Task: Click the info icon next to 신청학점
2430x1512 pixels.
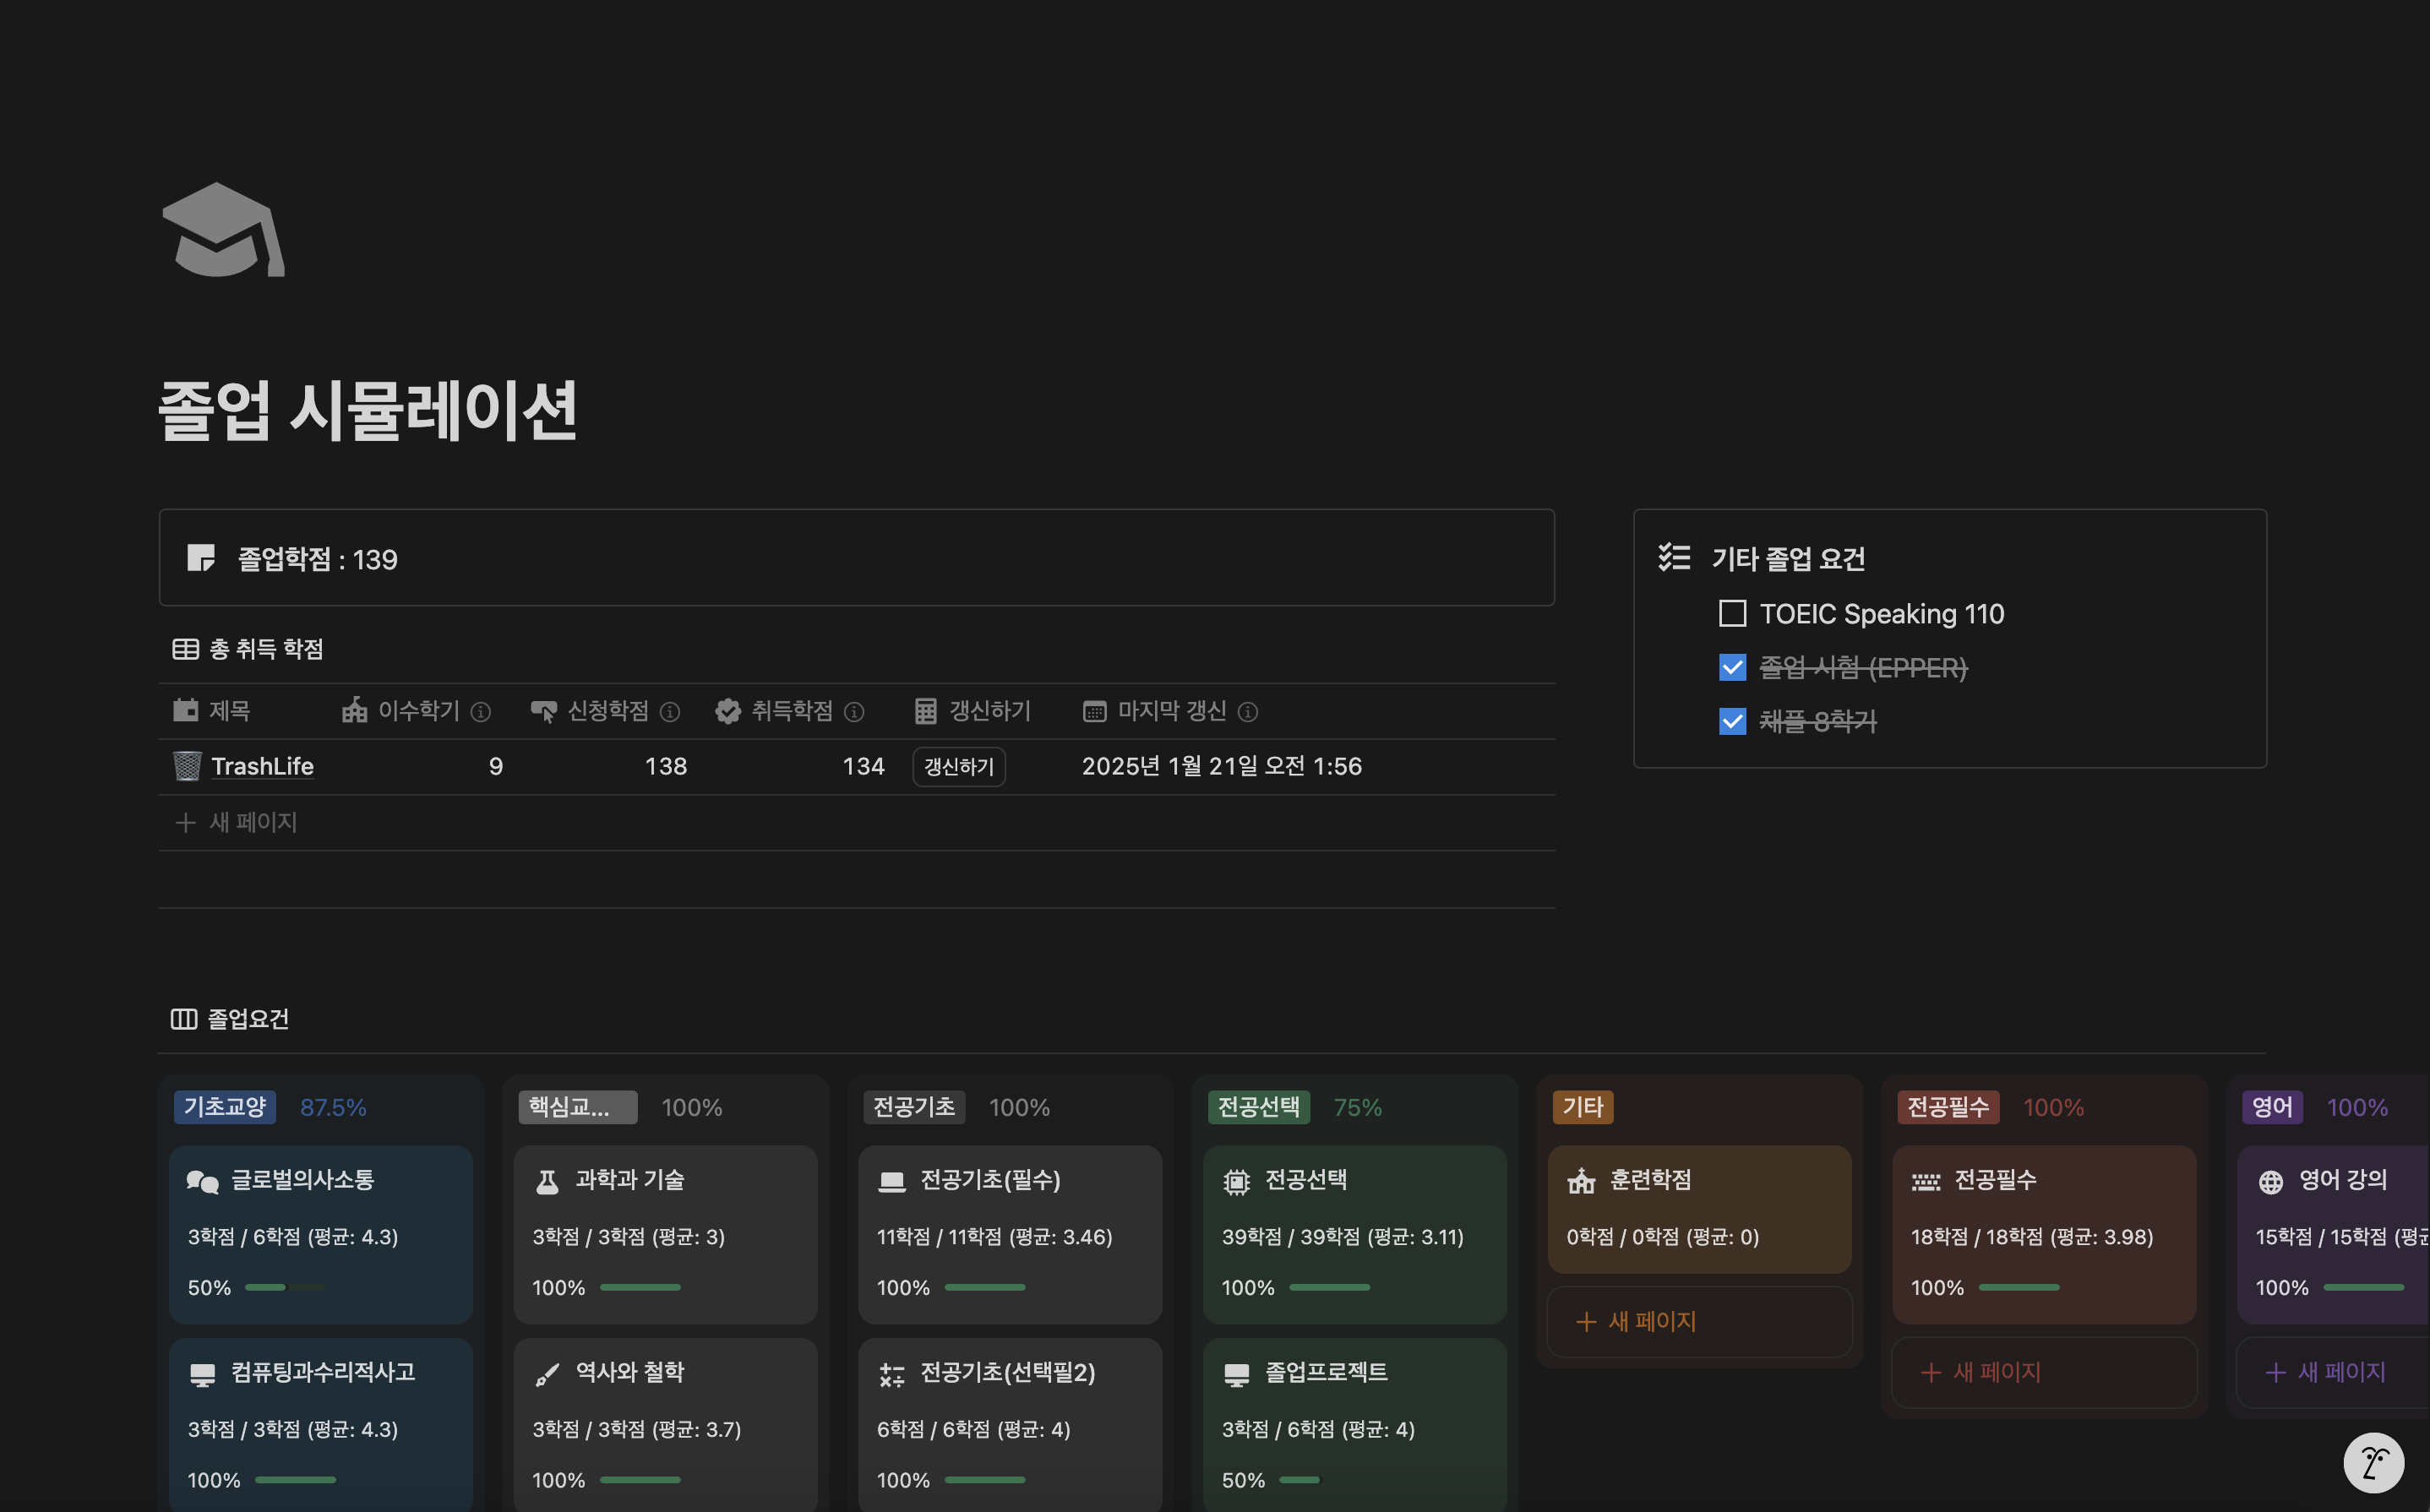Action: 670,712
